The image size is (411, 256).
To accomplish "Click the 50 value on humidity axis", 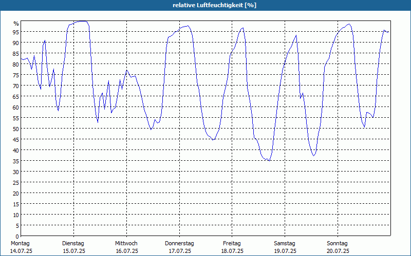I will tap(16, 129).
